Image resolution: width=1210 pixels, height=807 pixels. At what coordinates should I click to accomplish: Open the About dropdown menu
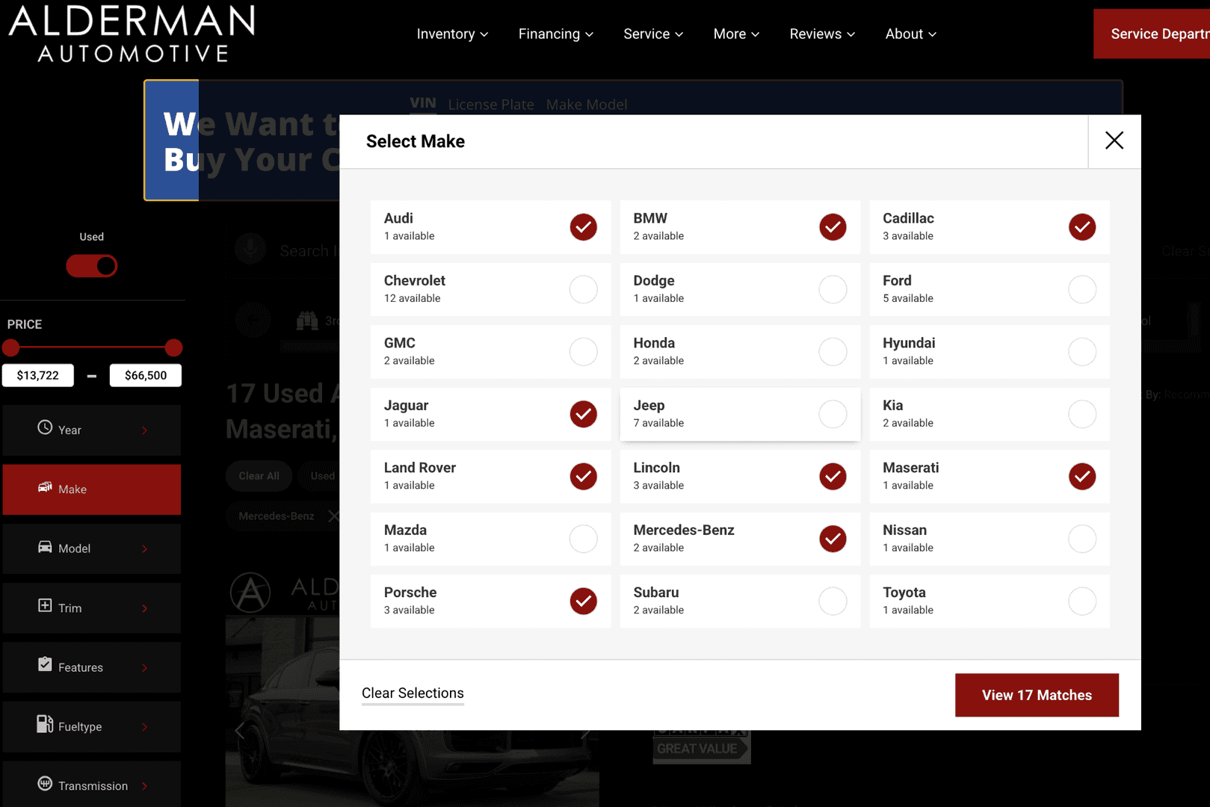(910, 34)
